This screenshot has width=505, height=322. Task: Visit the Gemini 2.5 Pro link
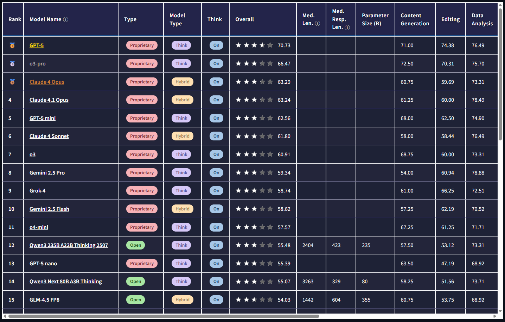pos(47,173)
